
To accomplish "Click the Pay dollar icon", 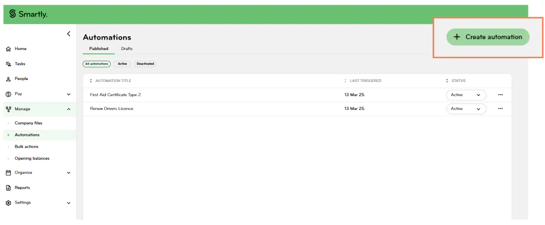I will 8,94.
